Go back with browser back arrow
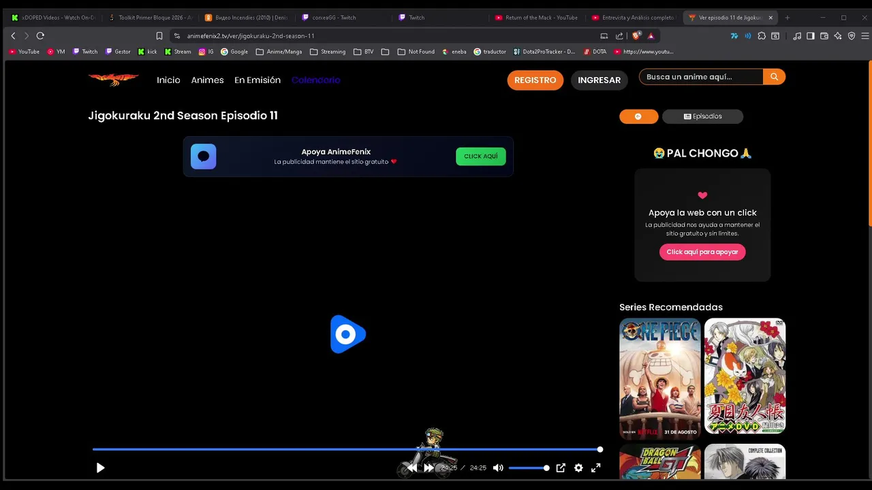Image resolution: width=872 pixels, height=490 pixels. tap(13, 35)
